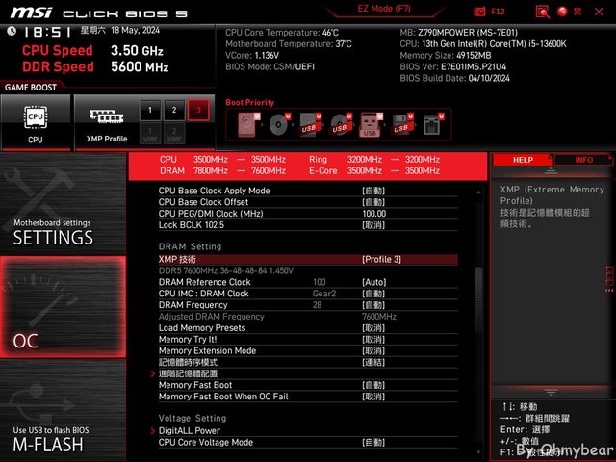Screen dimensions: 616x462
Task: Select the network boot priority device
Action: [429, 124]
